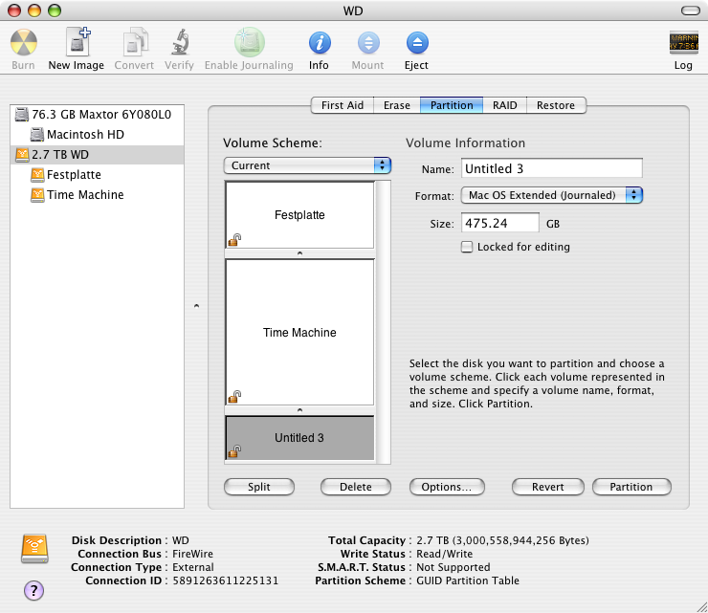The image size is (708, 613).
Task: Open Disk Utility help via question mark
Action: [33, 590]
